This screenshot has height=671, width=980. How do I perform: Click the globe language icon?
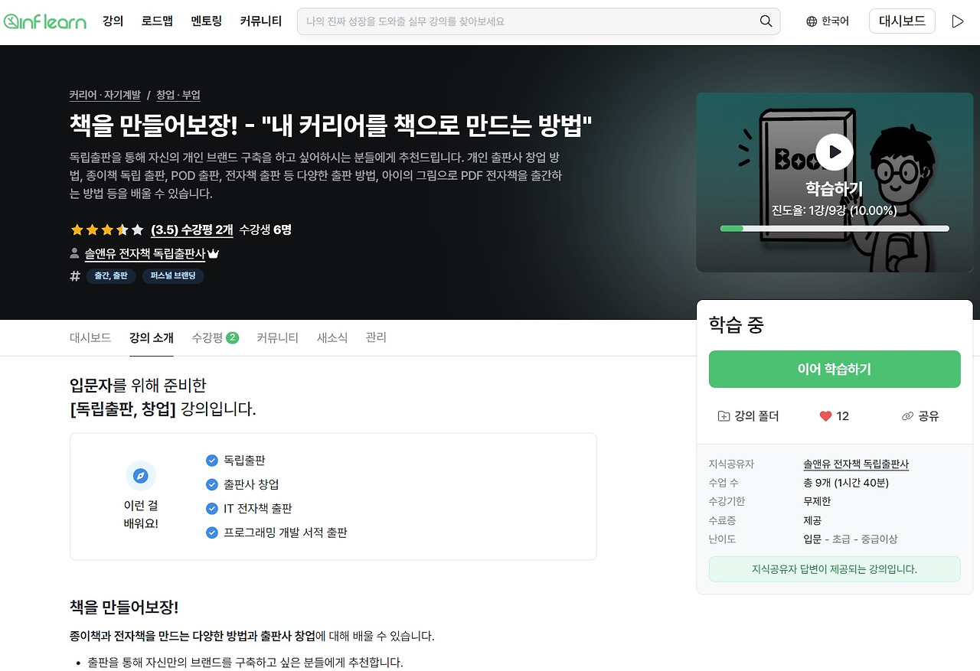click(812, 21)
